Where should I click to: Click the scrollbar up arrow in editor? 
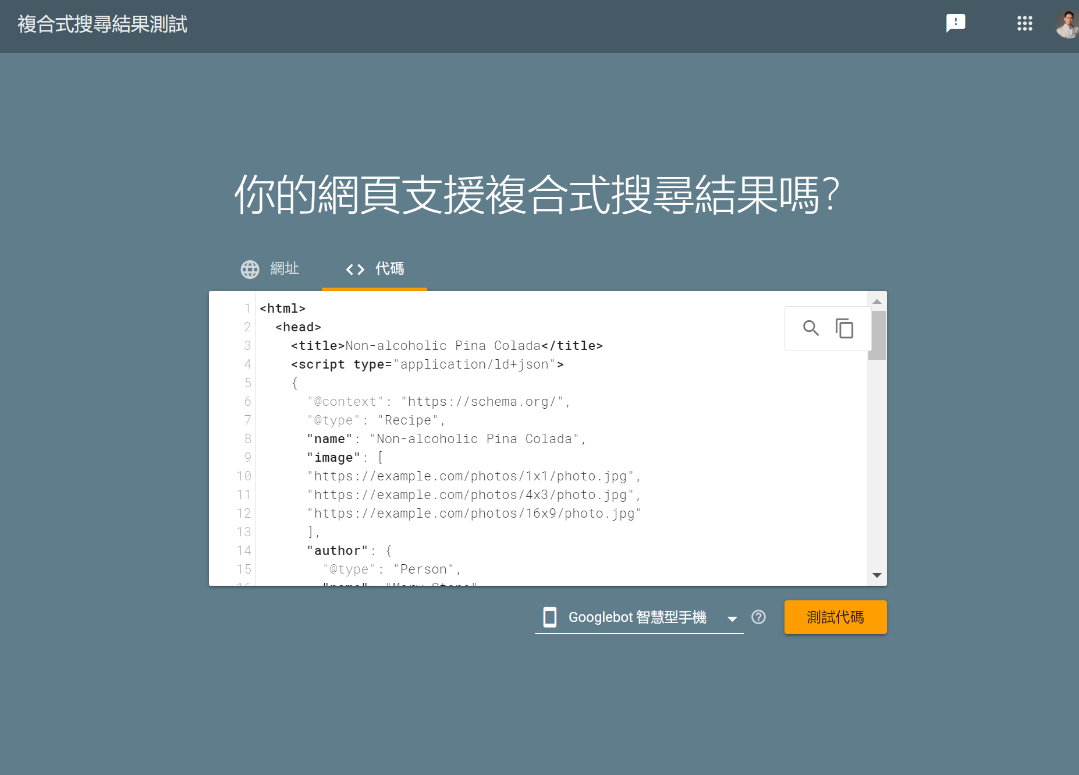[877, 302]
